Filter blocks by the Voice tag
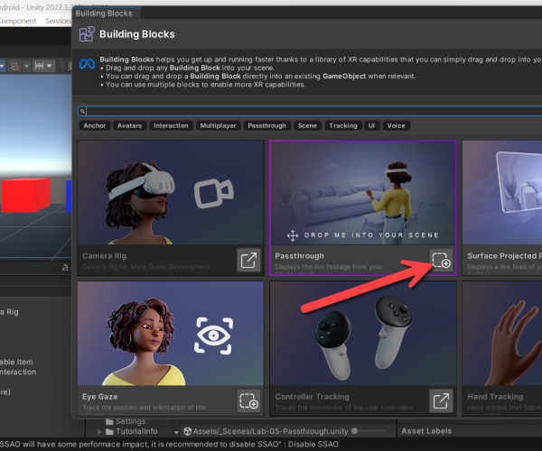Viewport: 542px width, 451px height. 397,125
